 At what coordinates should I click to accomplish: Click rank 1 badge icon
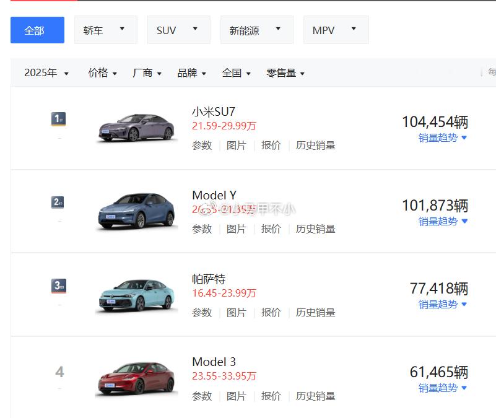click(x=59, y=119)
